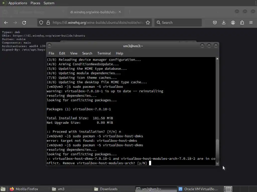Reload the winehq page
The width and height of the screenshot is (257, 192).
[x=24, y=22]
